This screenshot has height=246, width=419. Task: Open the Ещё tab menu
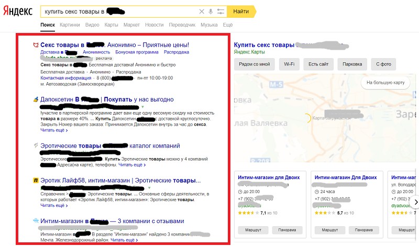click(228, 25)
